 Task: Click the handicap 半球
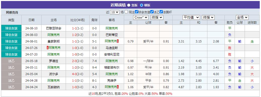click(x=148, y=74)
